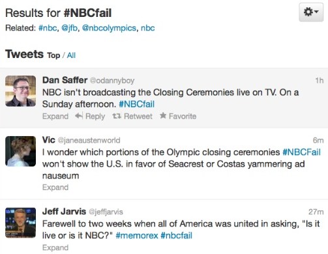Click the Retweet arrows icon
Image resolution: width=328 pixels, height=254 pixels.
pyautogui.click(x=117, y=116)
